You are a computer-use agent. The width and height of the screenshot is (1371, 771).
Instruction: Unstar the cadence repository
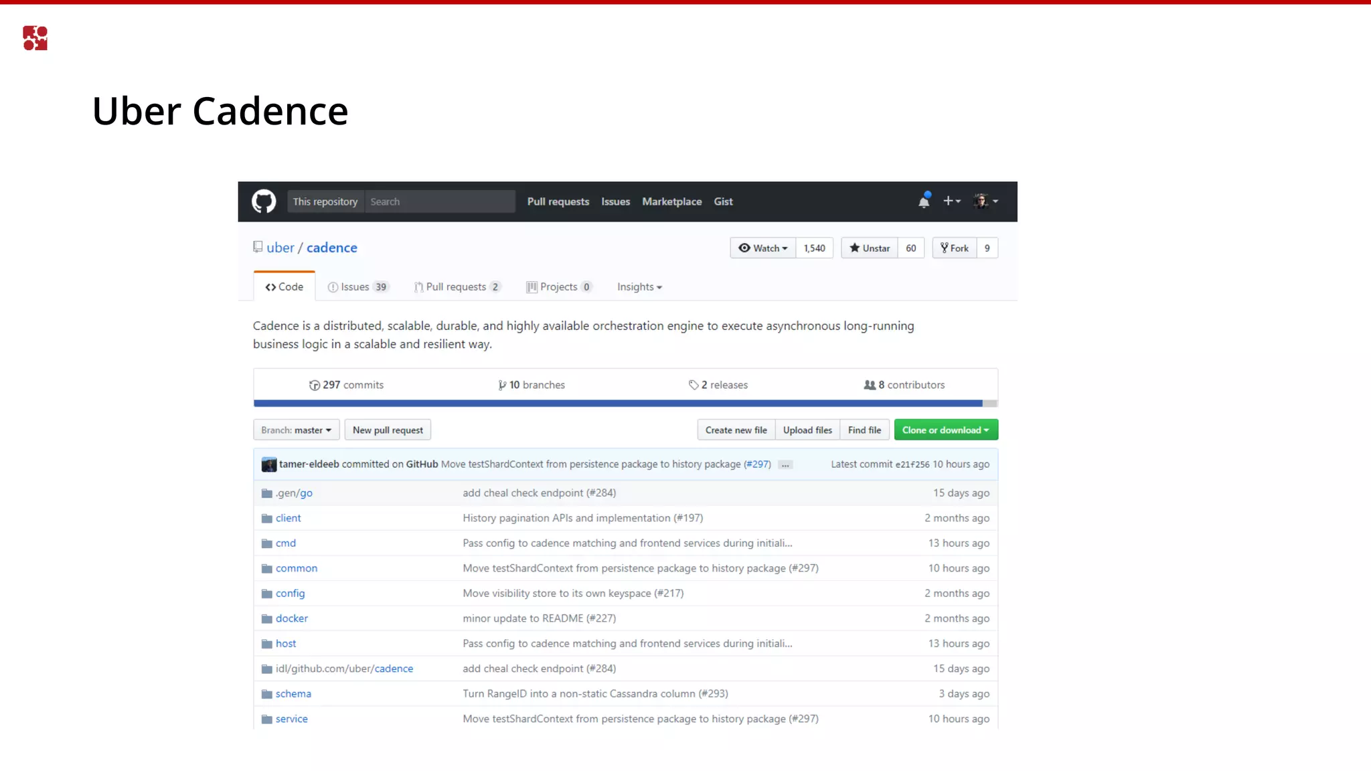click(x=870, y=248)
